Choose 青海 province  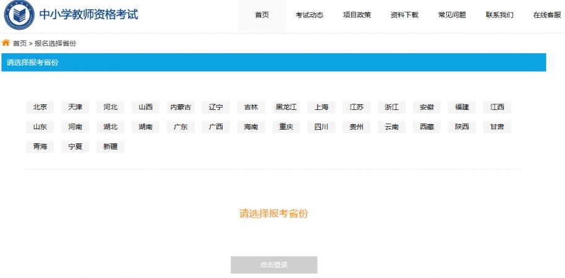[40, 146]
